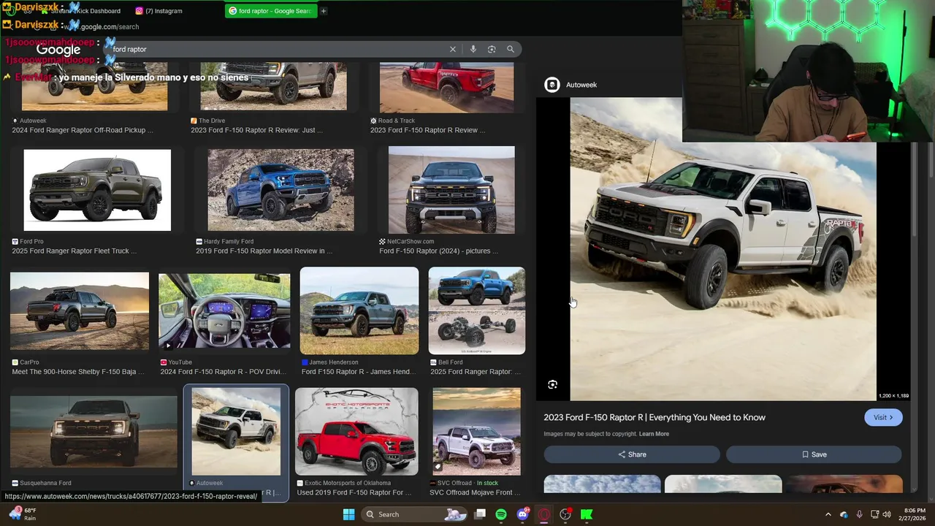Open The Drive Raptor R thumbnail at top
Image resolution: width=935 pixels, height=526 pixels.
point(273,86)
